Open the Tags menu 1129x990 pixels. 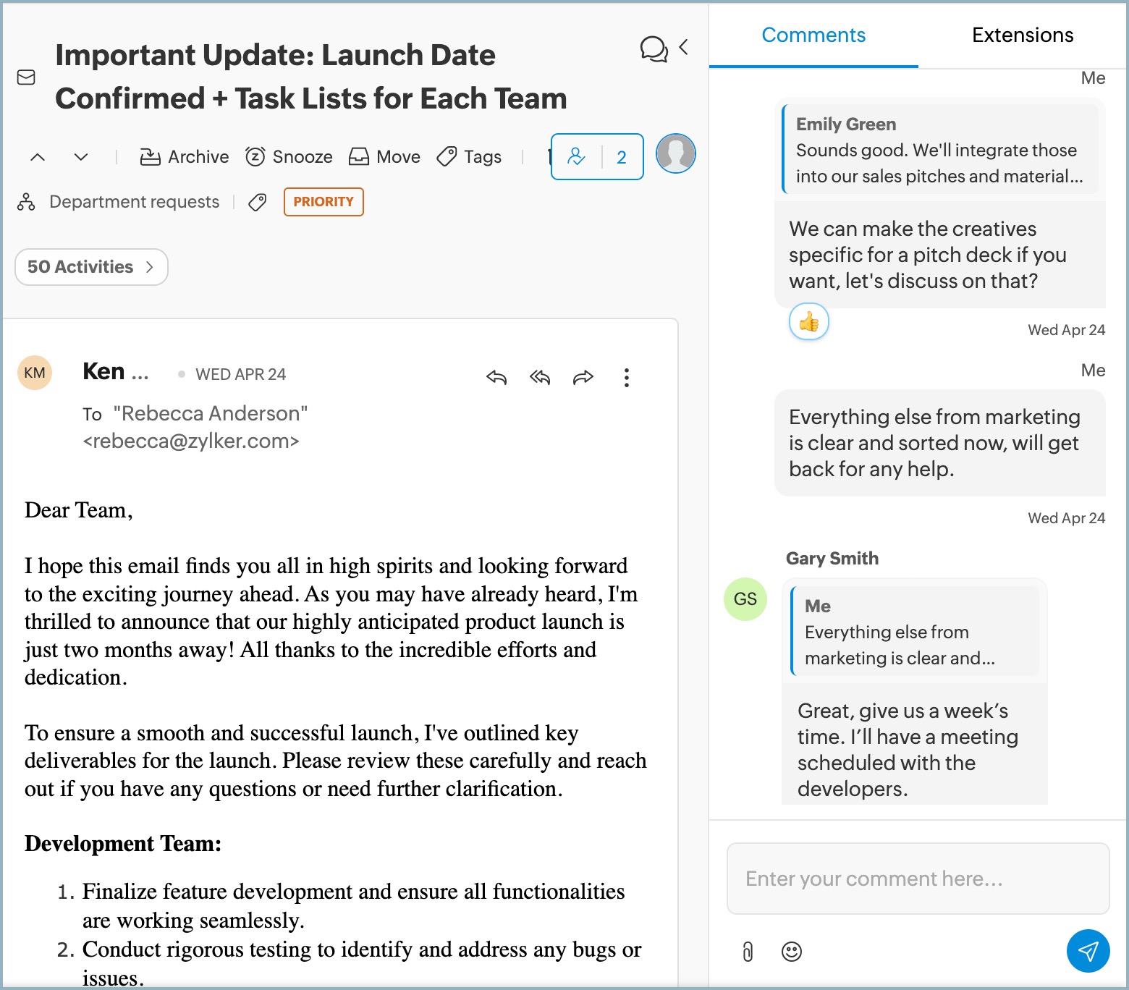468,156
